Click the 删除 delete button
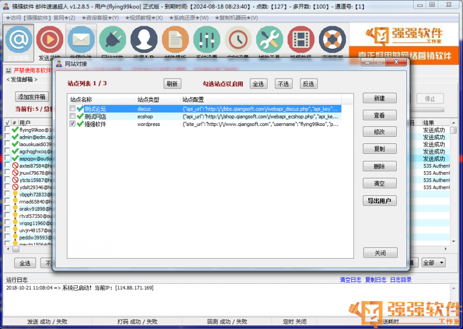This screenshot has width=463, height=329. pyautogui.click(x=380, y=167)
